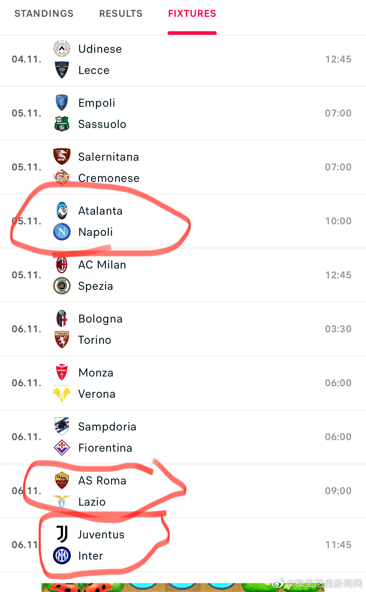Tap the Napoli N logo

click(62, 232)
